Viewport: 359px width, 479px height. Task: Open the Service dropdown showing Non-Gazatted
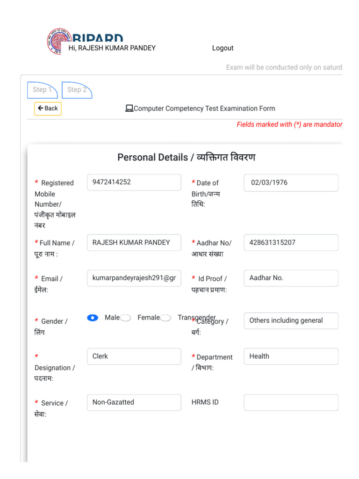coord(134,402)
